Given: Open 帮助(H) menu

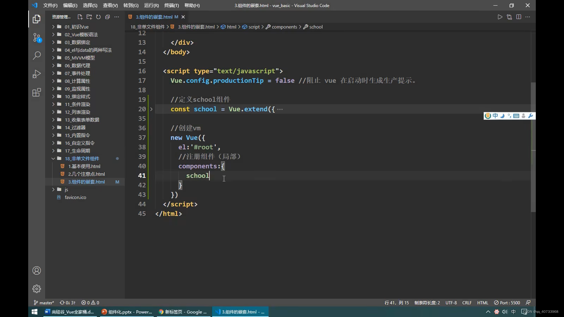Looking at the screenshot, I should coord(192,5).
